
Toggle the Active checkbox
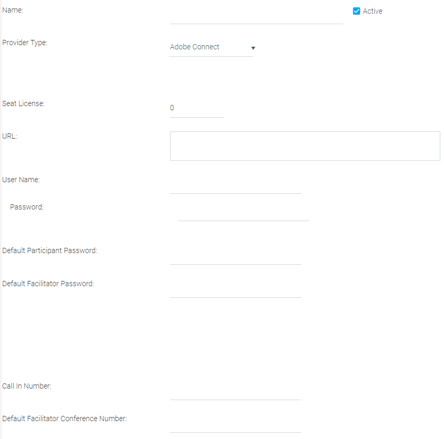357,11
